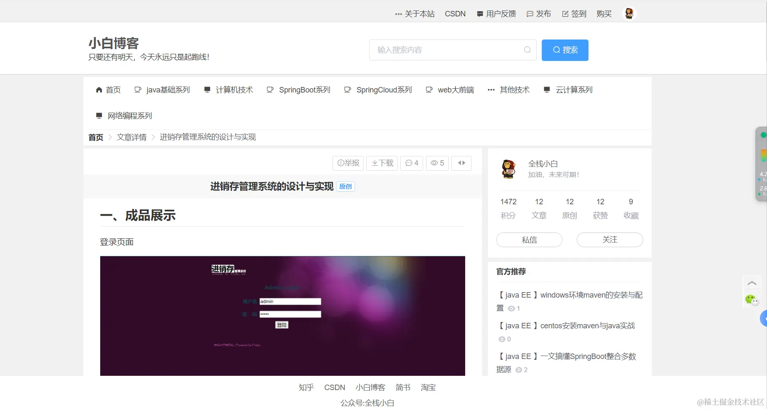Toggle the article width arrows button
This screenshot has width=767, height=409.
(x=461, y=163)
